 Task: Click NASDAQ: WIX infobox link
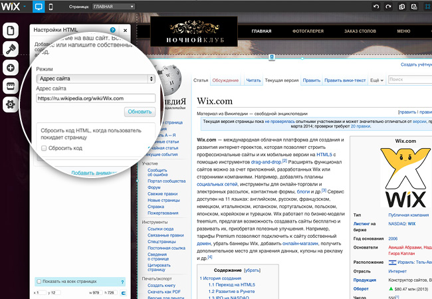tap(402, 223)
